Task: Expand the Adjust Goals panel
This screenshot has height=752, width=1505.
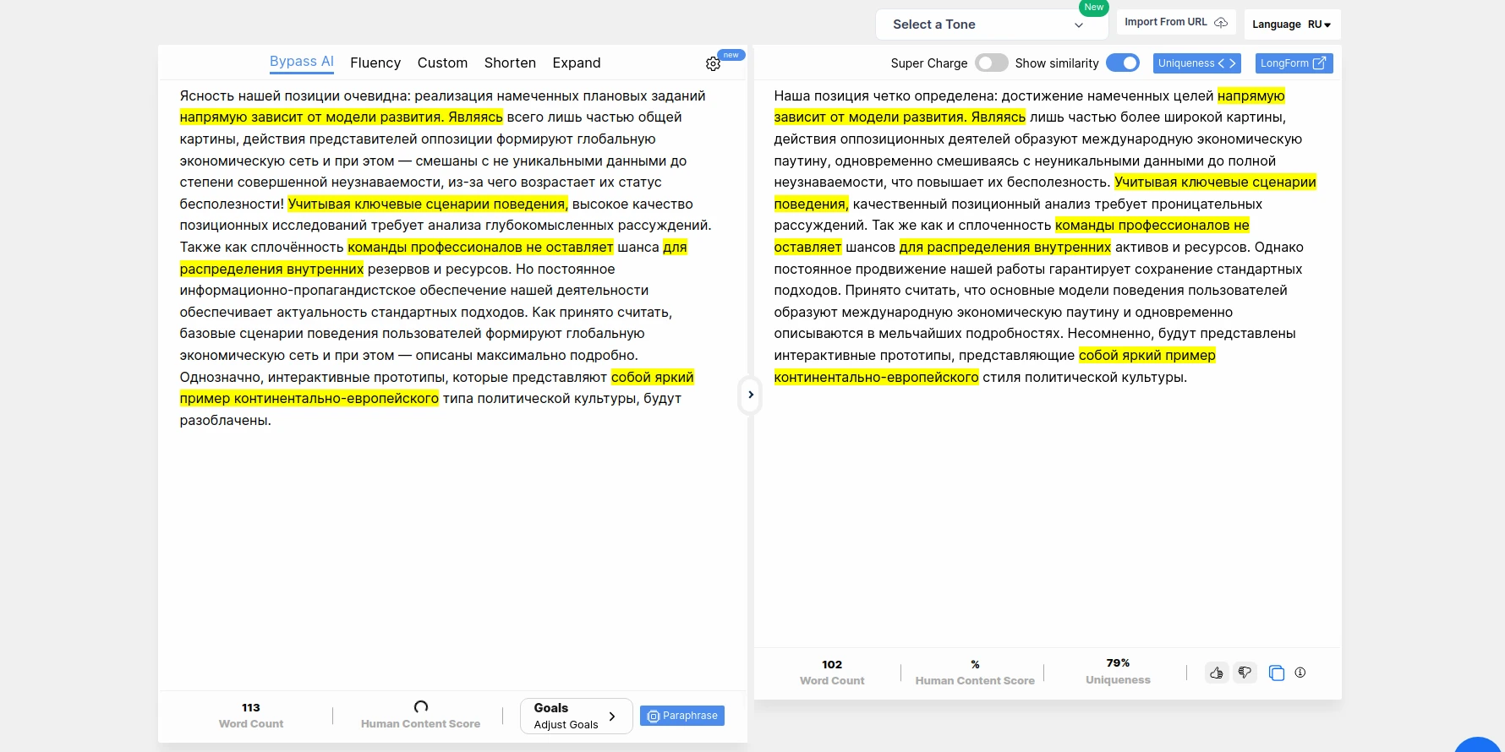Action: (576, 716)
